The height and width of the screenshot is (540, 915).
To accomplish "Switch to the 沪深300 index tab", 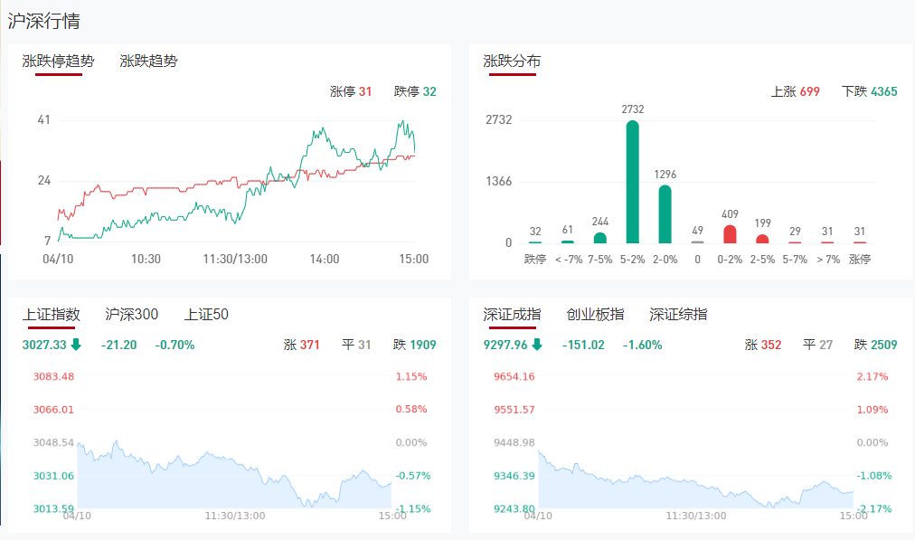I will (x=132, y=315).
